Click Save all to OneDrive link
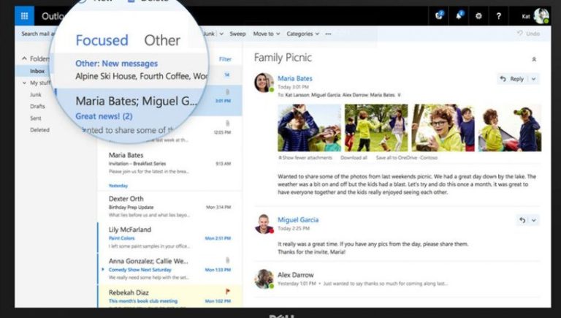 click(x=407, y=157)
